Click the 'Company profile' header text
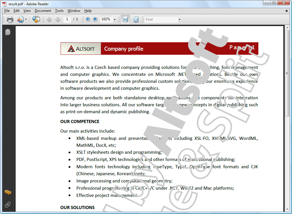The height and width of the screenshot is (214, 292). 124,49
